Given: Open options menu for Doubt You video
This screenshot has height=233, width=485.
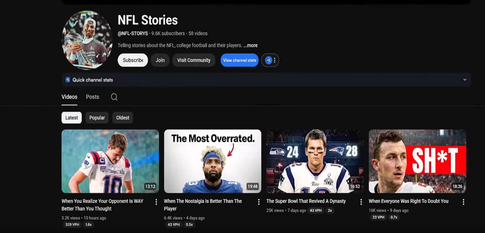Looking at the screenshot, I should (x=463, y=202).
